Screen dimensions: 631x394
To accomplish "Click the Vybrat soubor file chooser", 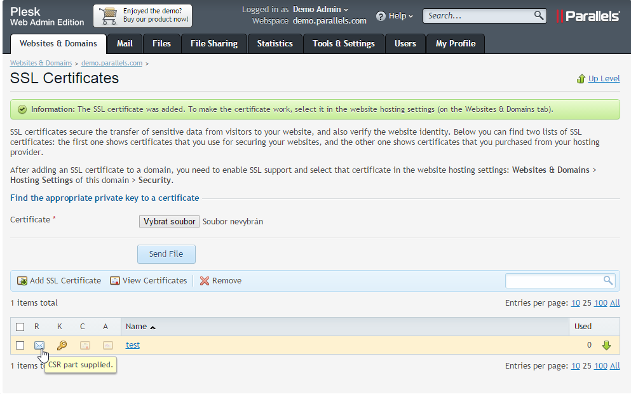I will click(x=169, y=222).
